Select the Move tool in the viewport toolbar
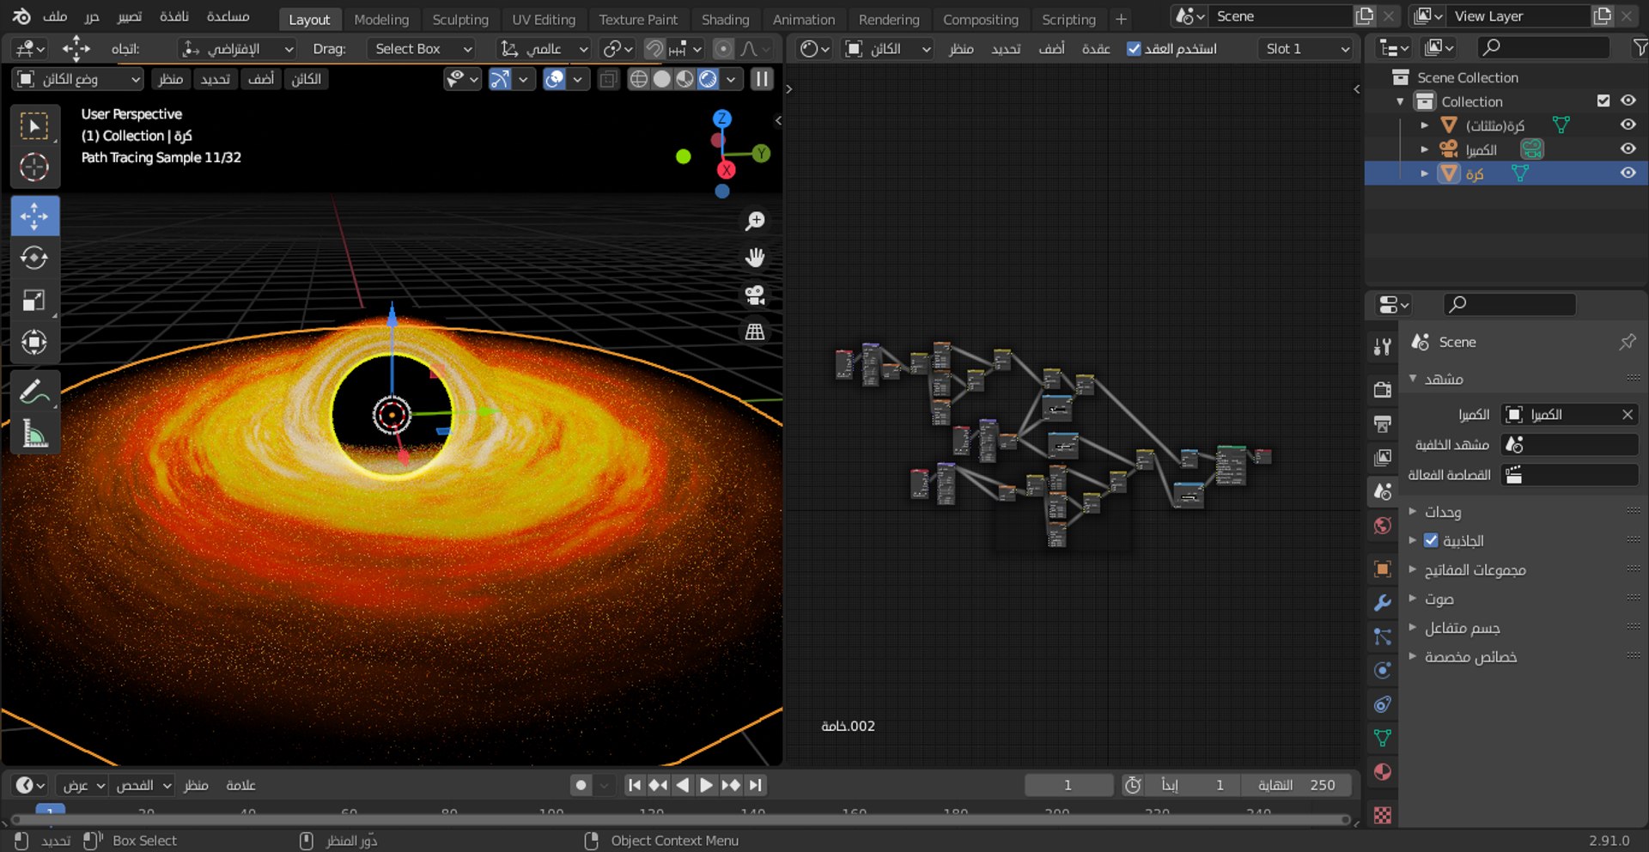Image resolution: width=1649 pixels, height=852 pixels. pos(34,216)
